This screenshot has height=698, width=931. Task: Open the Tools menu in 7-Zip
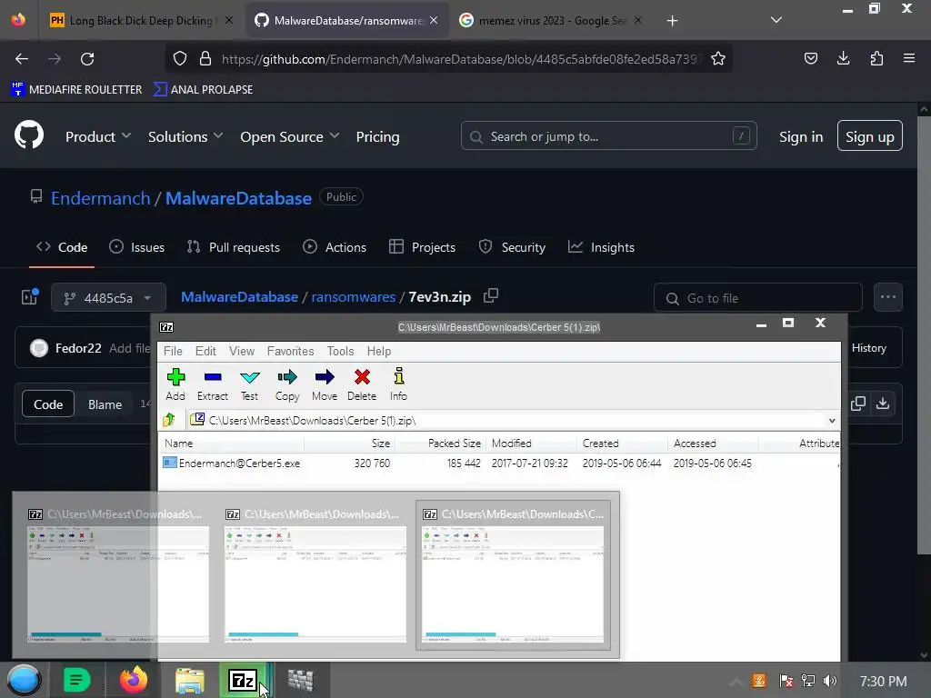point(340,351)
